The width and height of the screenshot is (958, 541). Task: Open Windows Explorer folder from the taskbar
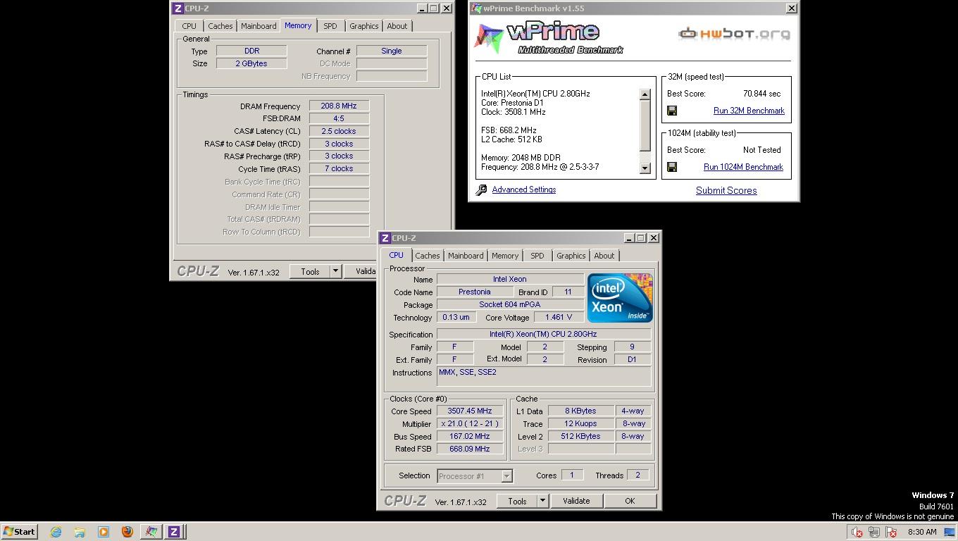tap(80, 532)
